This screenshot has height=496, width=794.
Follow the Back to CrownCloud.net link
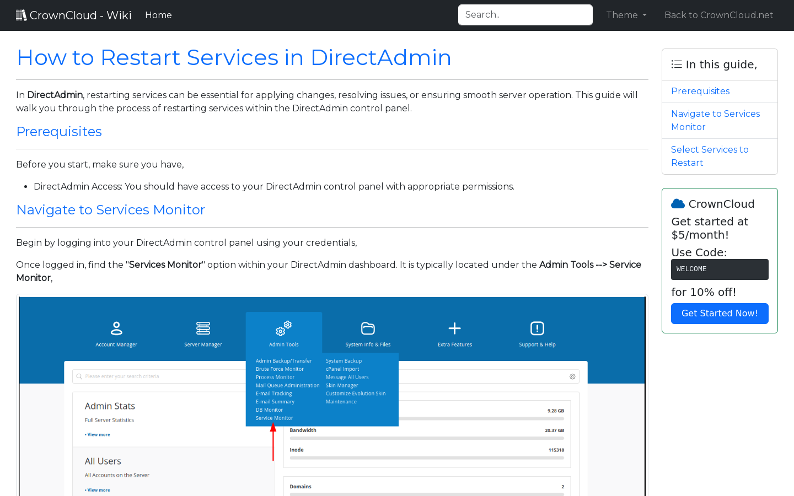718,15
